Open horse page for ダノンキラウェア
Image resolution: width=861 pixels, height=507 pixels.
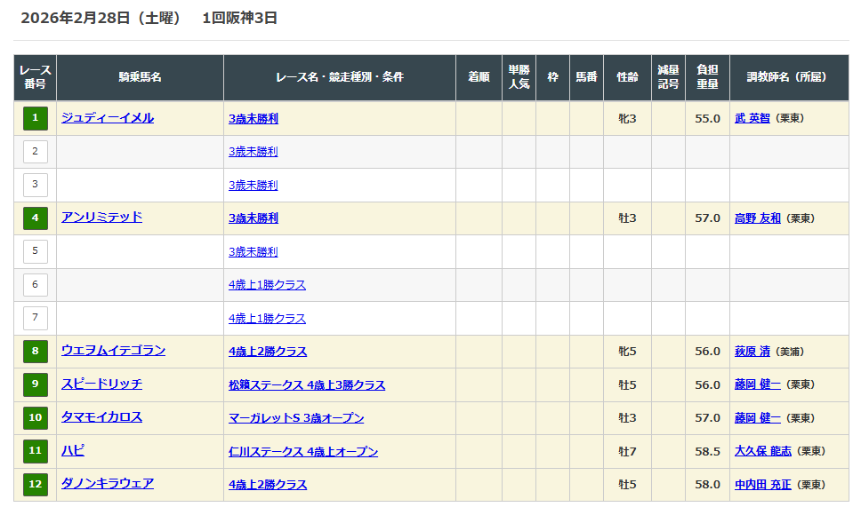(107, 483)
